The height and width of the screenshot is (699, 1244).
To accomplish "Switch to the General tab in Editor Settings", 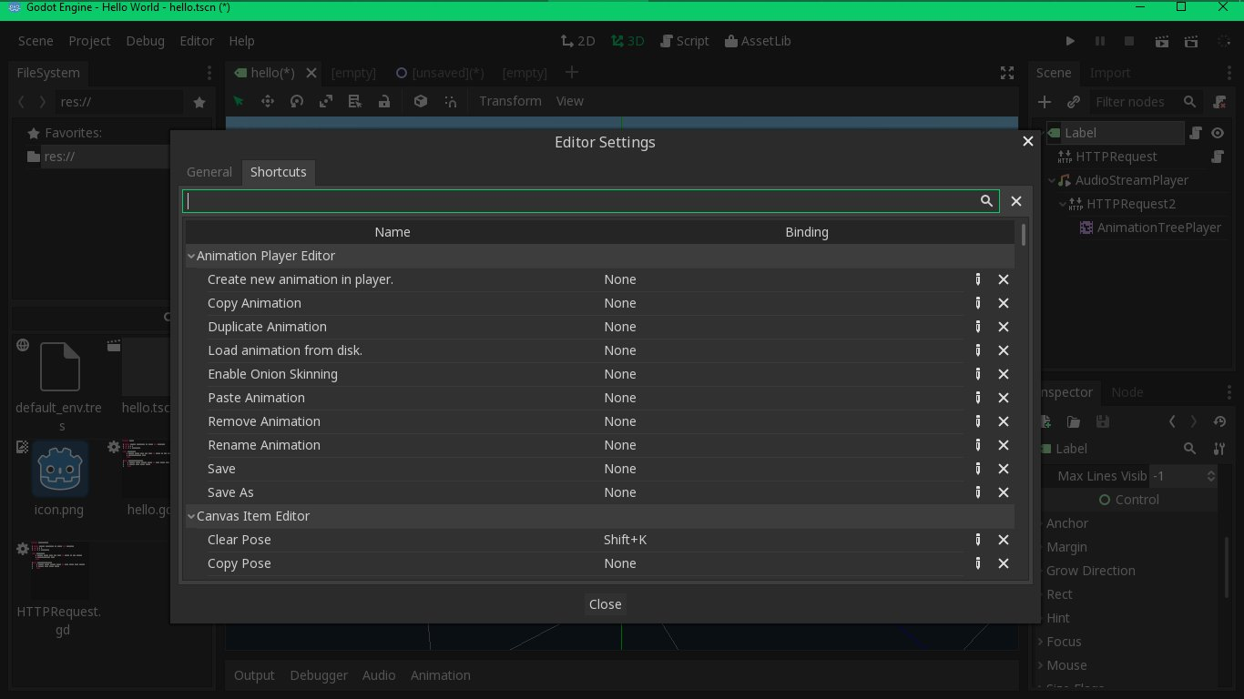I will click(209, 172).
